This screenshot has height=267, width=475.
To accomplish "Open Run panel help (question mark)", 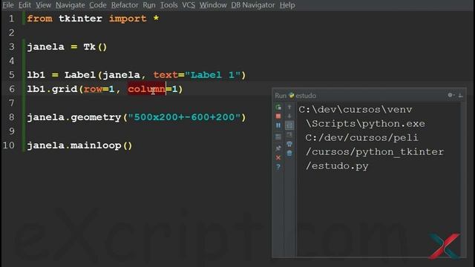I will point(278,167).
